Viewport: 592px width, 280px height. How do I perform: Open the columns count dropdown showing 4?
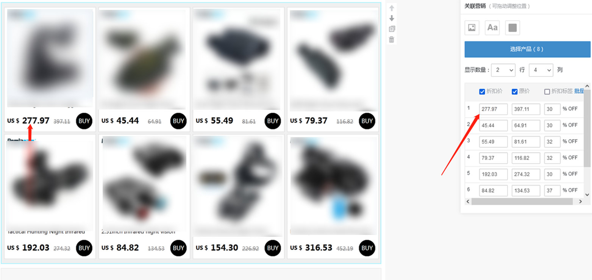point(541,70)
